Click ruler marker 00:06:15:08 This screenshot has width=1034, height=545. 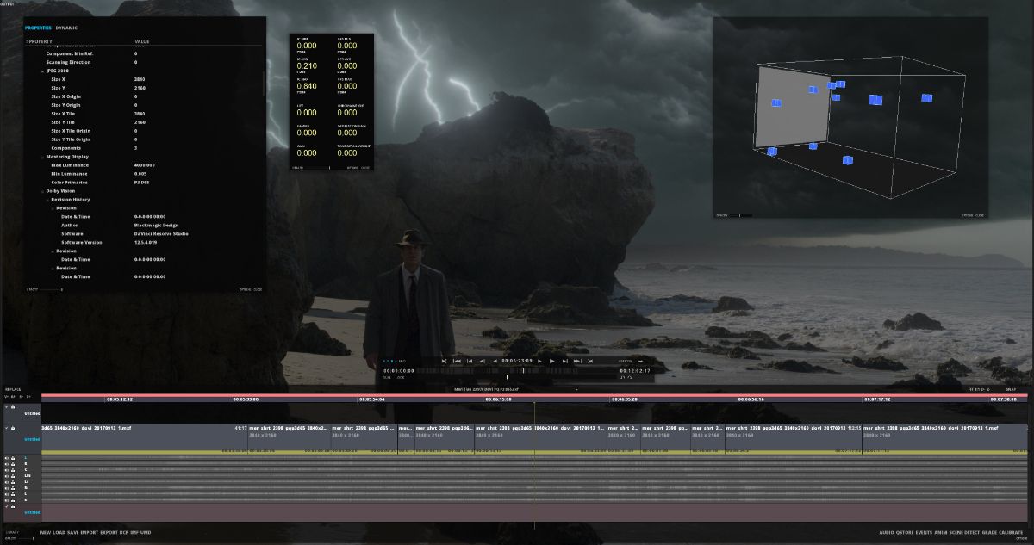click(499, 399)
